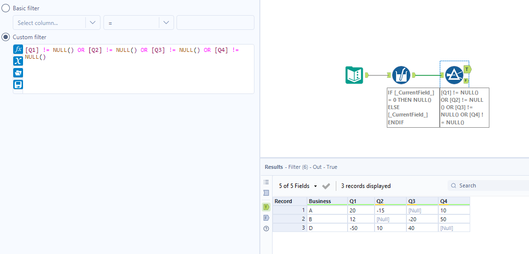This screenshot has width=529, height=254.
Task: Show True output in Results side bar
Action: pos(266,207)
